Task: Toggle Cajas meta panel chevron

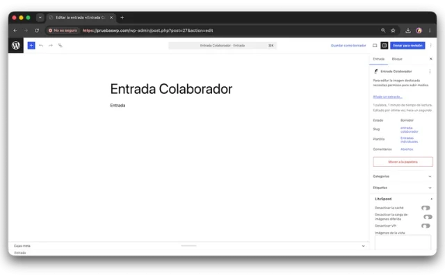Action: [x=363, y=246]
